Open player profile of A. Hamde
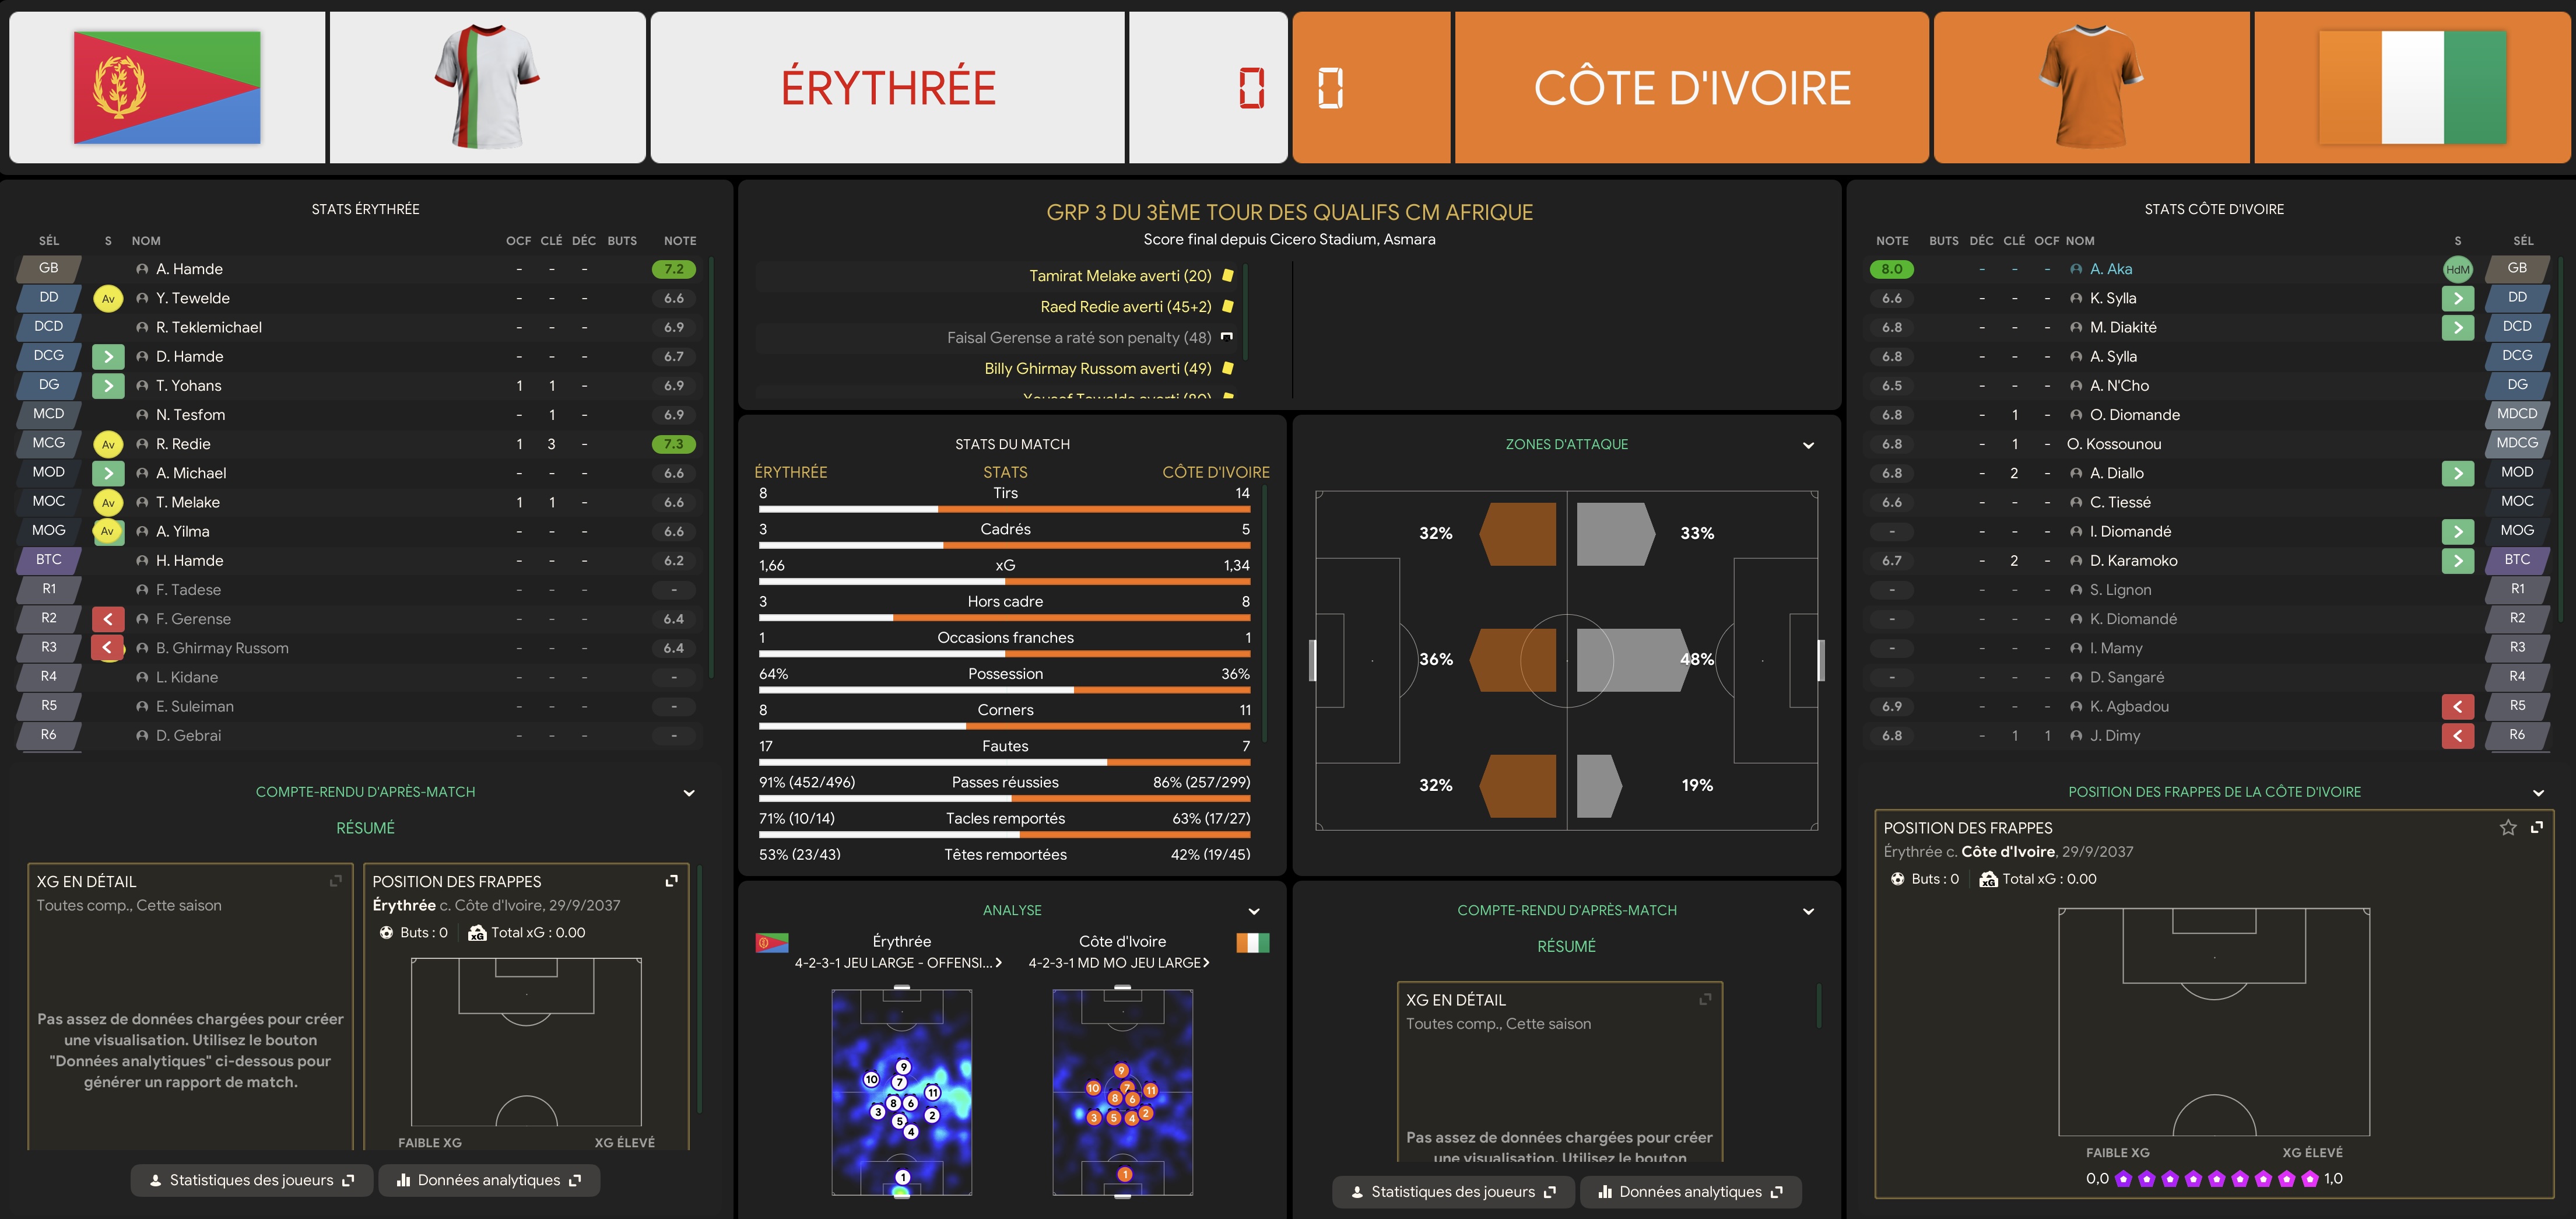Screen dimensions: 2576x1219 pos(189,269)
